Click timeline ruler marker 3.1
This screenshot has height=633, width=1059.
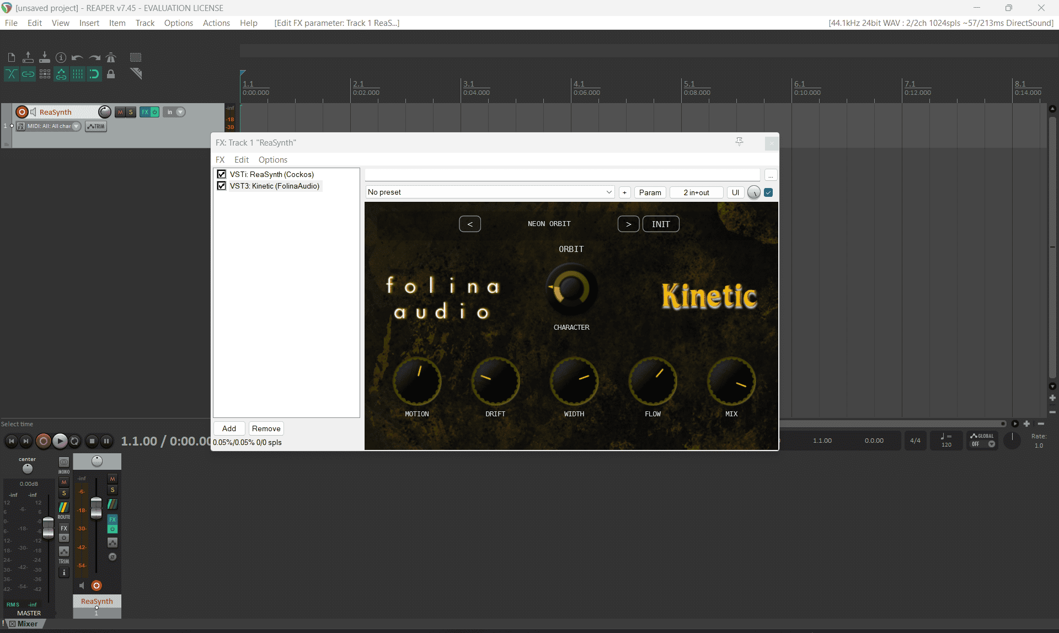click(469, 84)
